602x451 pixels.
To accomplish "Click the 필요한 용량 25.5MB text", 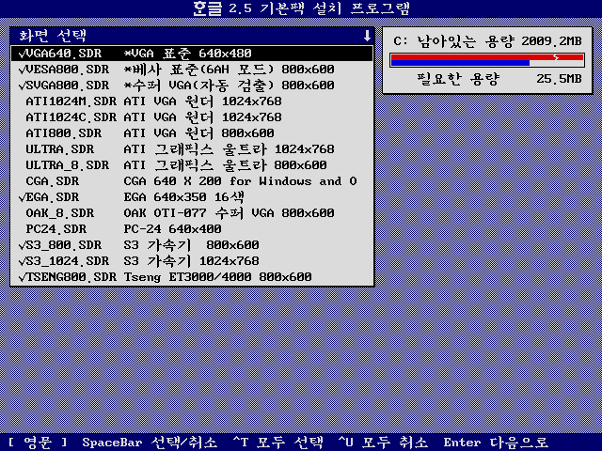I will click(499, 79).
